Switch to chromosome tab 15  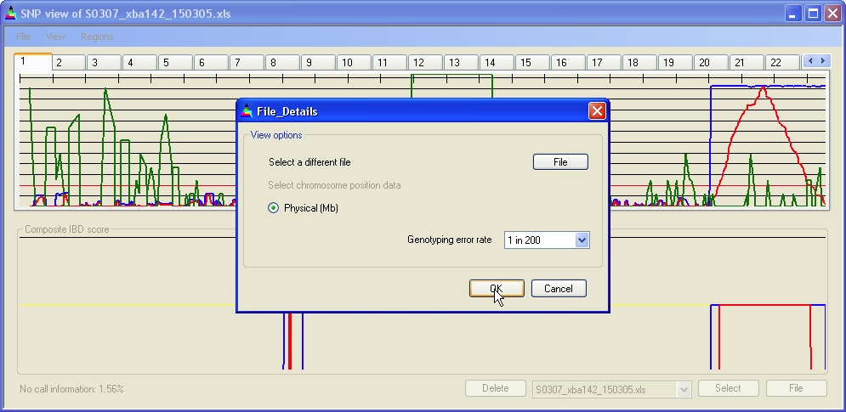tap(532, 63)
